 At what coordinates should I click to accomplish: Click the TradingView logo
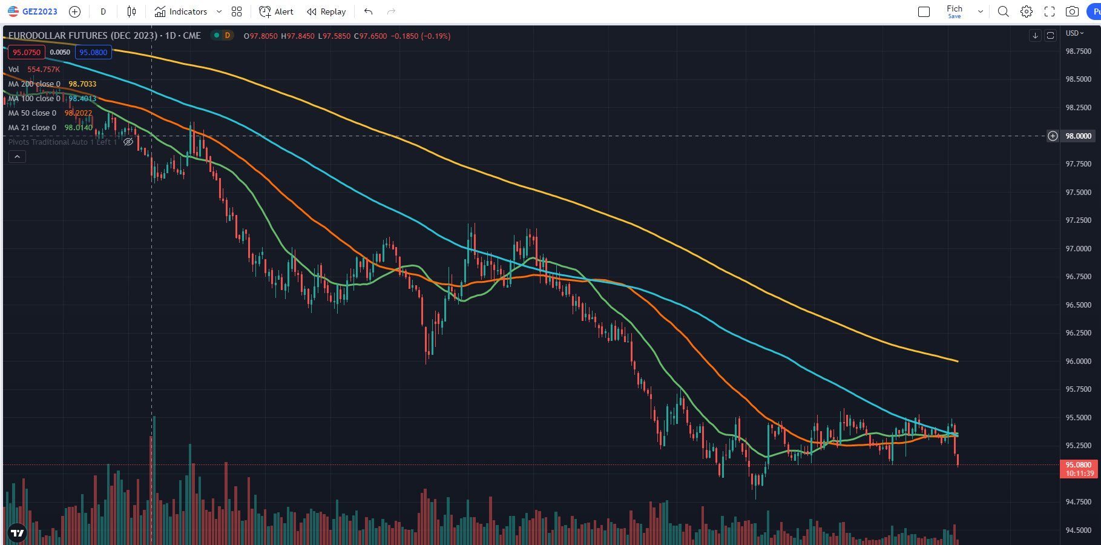pos(18,533)
